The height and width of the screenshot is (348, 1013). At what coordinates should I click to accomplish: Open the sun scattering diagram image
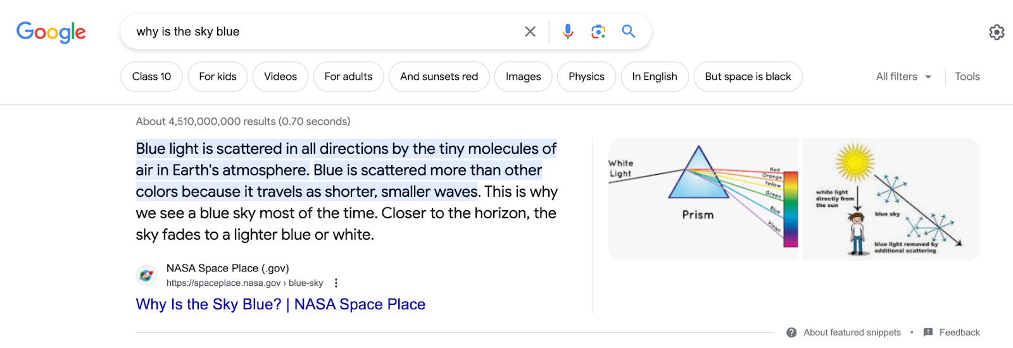tap(891, 199)
